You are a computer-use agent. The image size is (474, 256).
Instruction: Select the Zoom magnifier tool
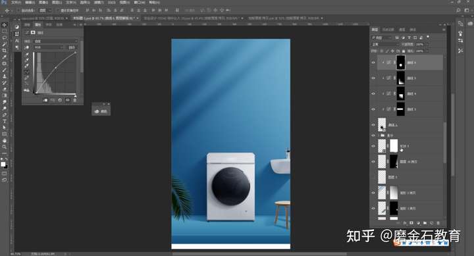[4, 147]
